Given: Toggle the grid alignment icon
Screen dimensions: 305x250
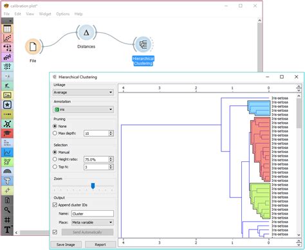Looking at the screenshot, I should [7, 220].
